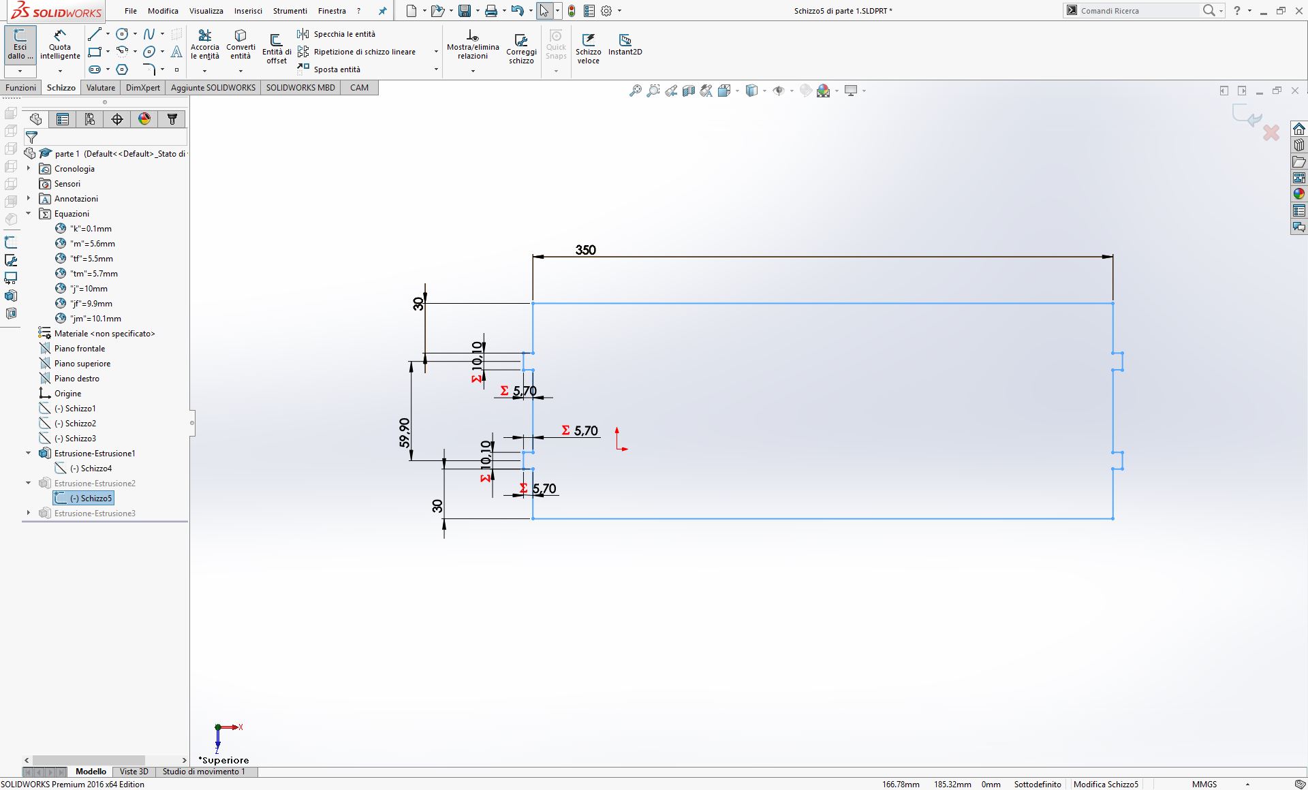Image resolution: width=1308 pixels, height=790 pixels.
Task: Switch to the DimXpert tab
Action: (x=143, y=88)
